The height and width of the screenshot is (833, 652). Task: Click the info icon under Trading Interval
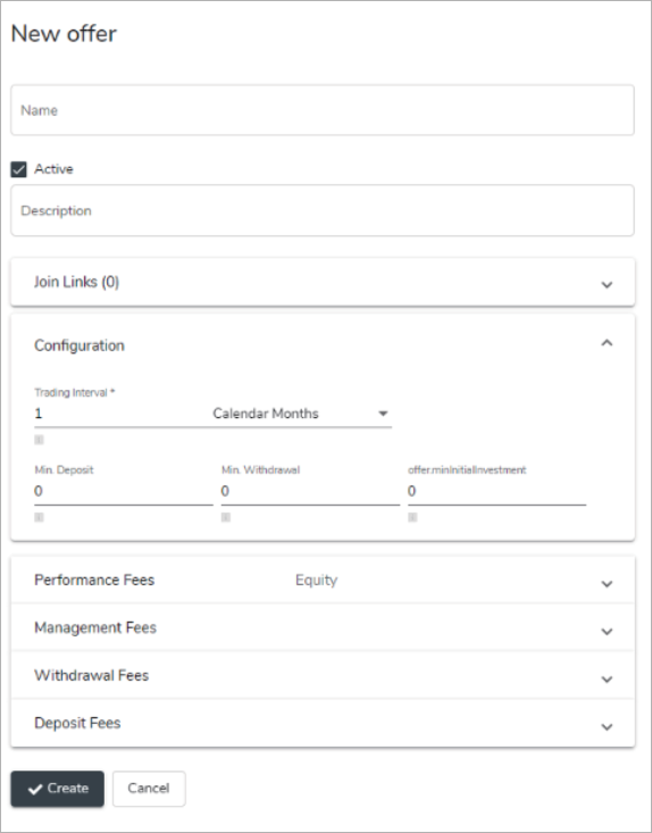[x=39, y=440]
